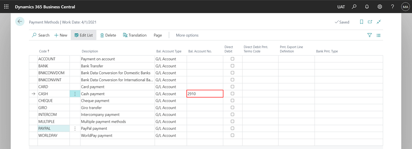Tick Direct Debit for the BNKCONVDOM row
The width and height of the screenshot is (412, 149).
point(232,73)
